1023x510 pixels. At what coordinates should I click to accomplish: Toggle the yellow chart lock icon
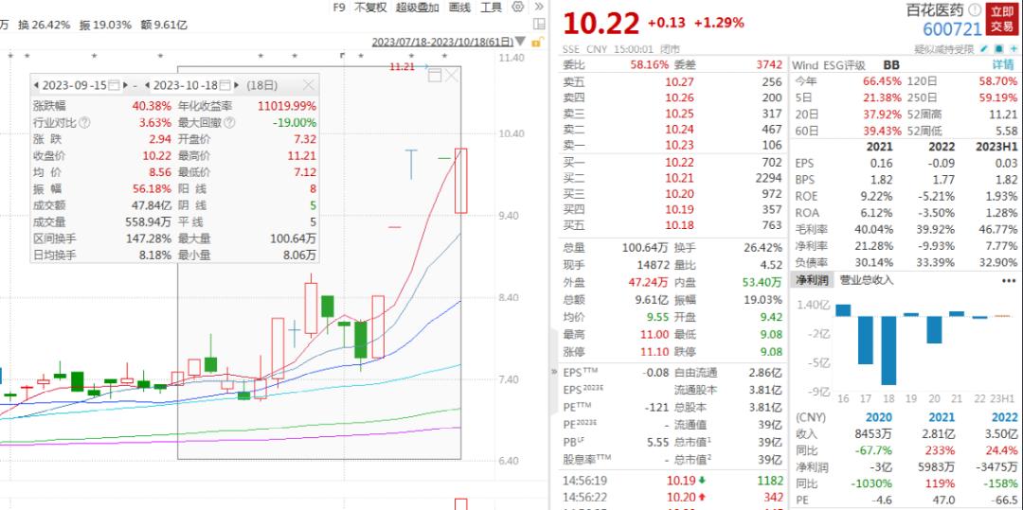pos(537,42)
